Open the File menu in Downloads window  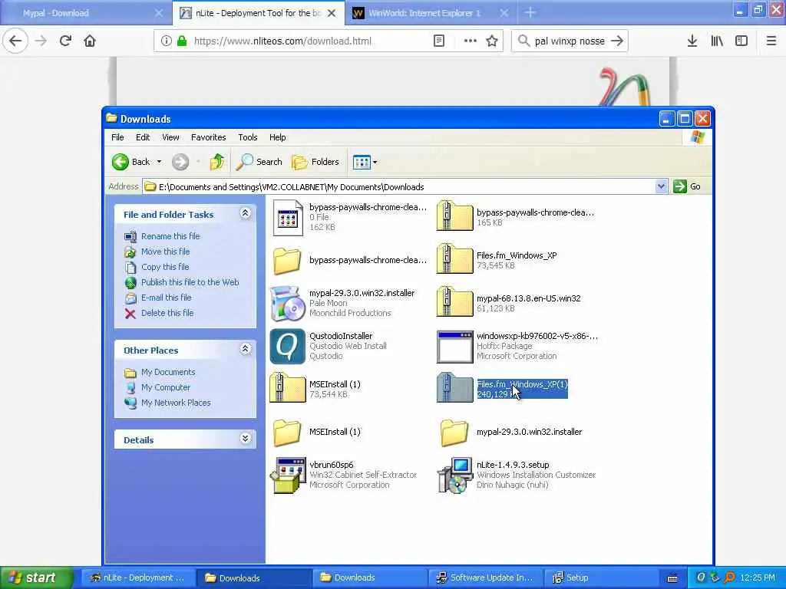pos(117,137)
